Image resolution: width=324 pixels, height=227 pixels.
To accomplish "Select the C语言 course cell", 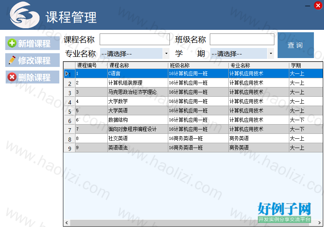I will [138, 73].
